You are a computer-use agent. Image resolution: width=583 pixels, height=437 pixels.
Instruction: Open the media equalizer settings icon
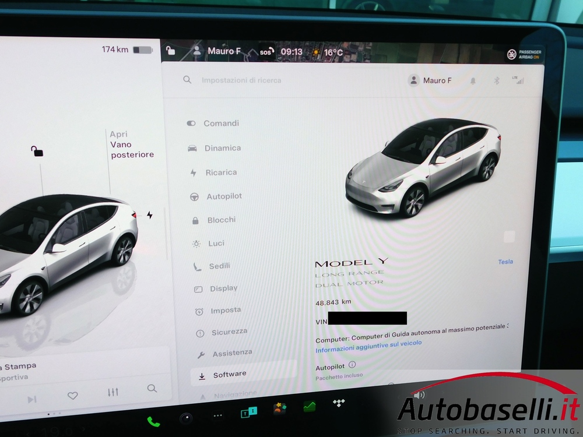pos(113,392)
